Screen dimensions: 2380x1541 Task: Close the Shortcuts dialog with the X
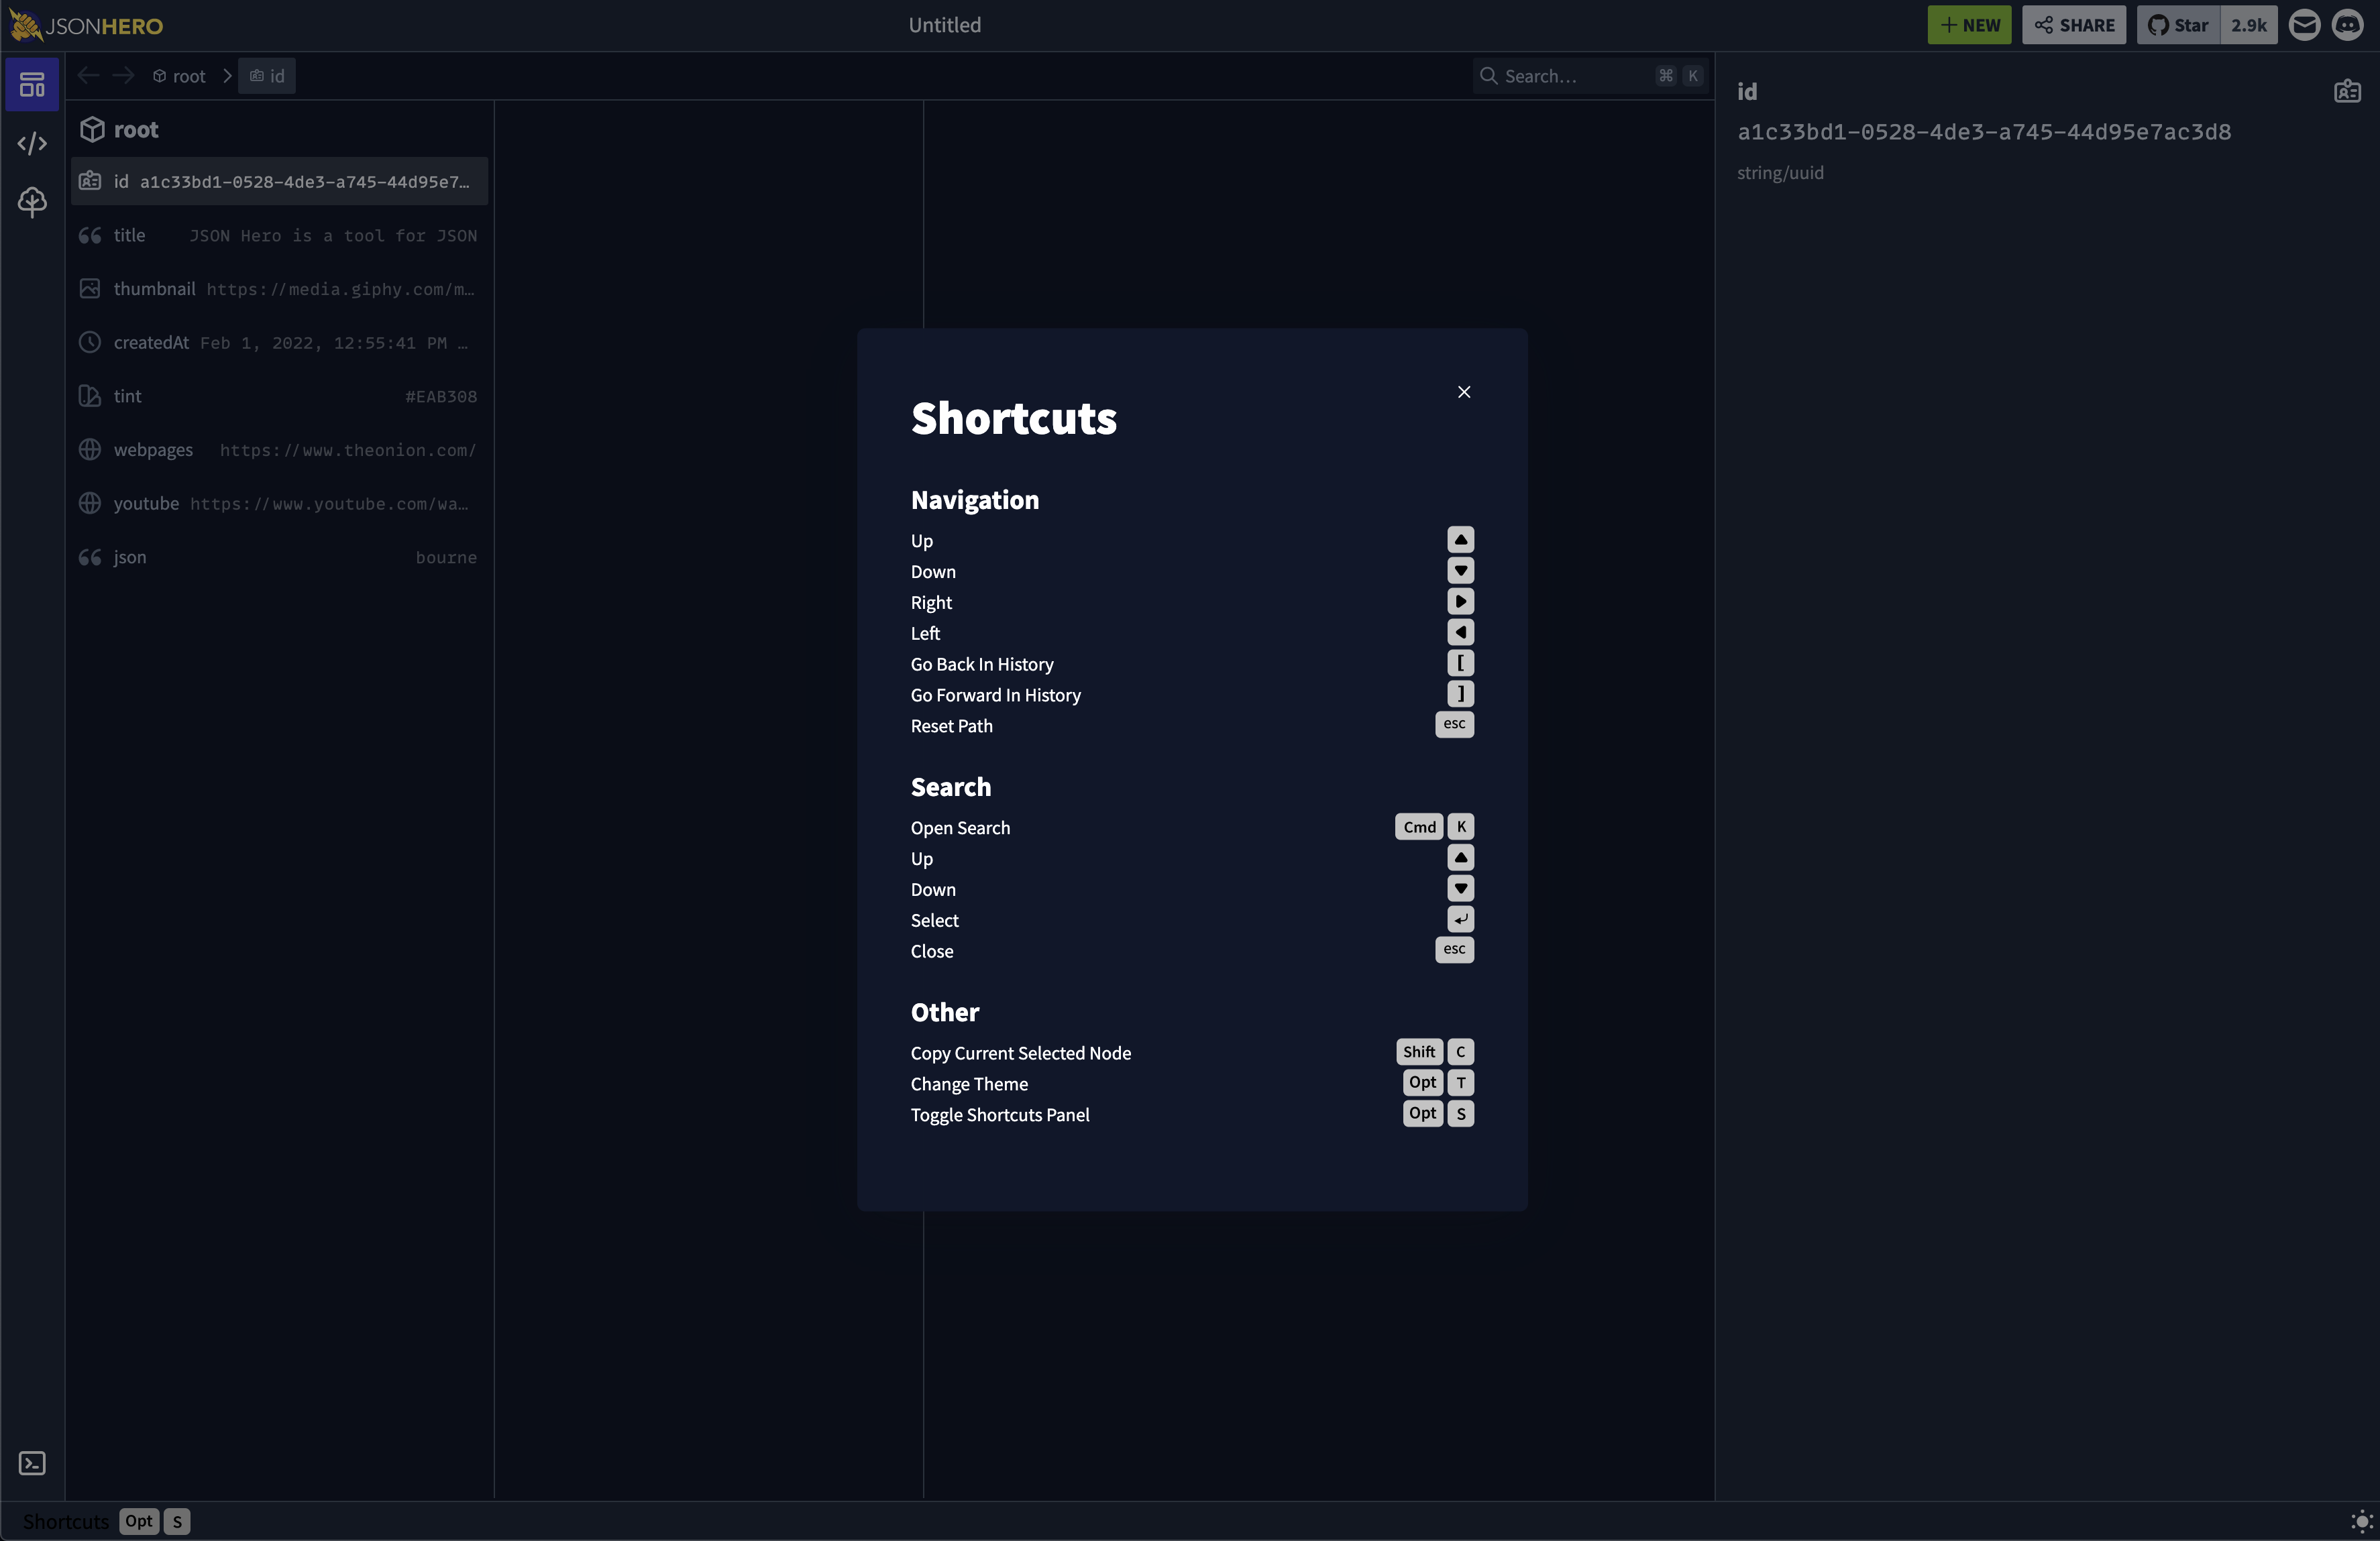point(1464,391)
